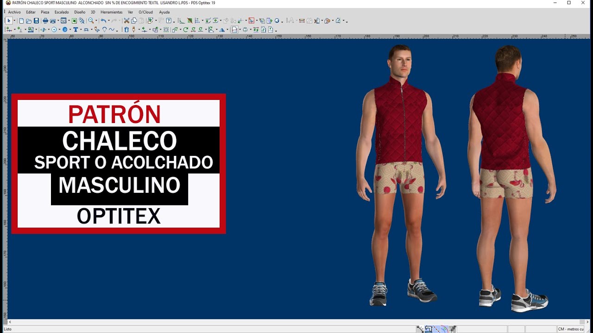Open dropdown beside zoom magnifier
Image resolution: width=593 pixels, height=333 pixels.
96,21
